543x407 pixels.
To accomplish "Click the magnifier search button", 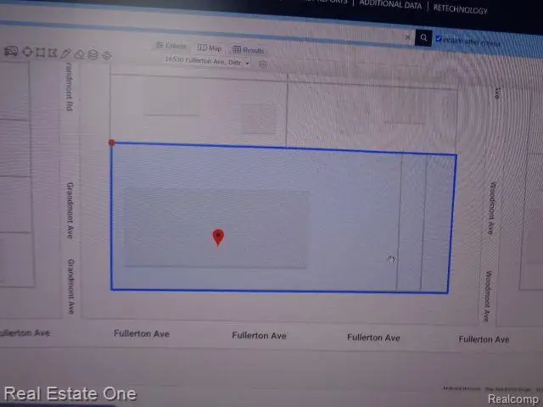I will [423, 38].
